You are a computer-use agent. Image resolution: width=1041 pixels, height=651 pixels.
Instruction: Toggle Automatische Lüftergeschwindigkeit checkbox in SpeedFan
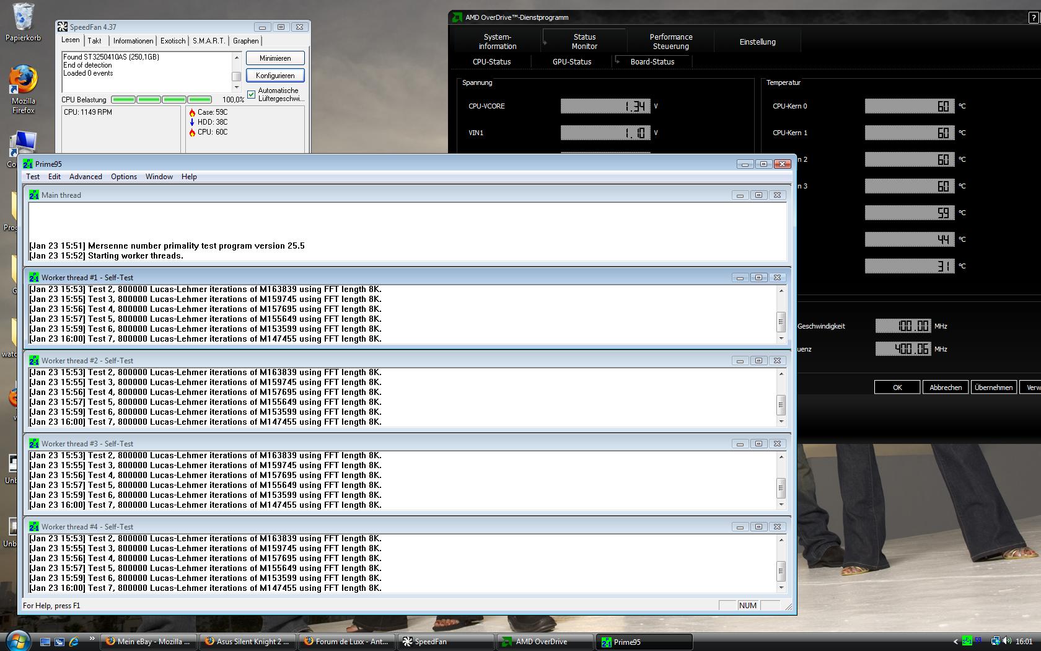coord(251,94)
